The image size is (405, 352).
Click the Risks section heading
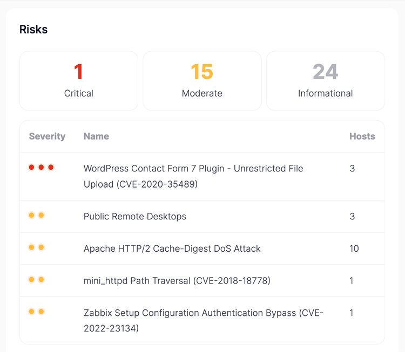coord(33,30)
